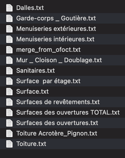Select the icon for Menuiseries intérieures.txt
Image resolution: width=125 pixels, height=158 pixels.
coord(9,39)
